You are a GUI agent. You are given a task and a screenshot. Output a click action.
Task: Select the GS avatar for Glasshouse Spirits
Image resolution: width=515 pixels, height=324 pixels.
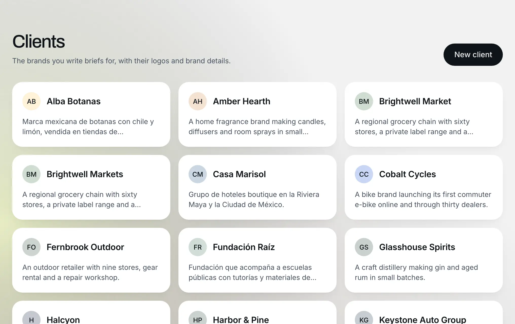pos(364,247)
